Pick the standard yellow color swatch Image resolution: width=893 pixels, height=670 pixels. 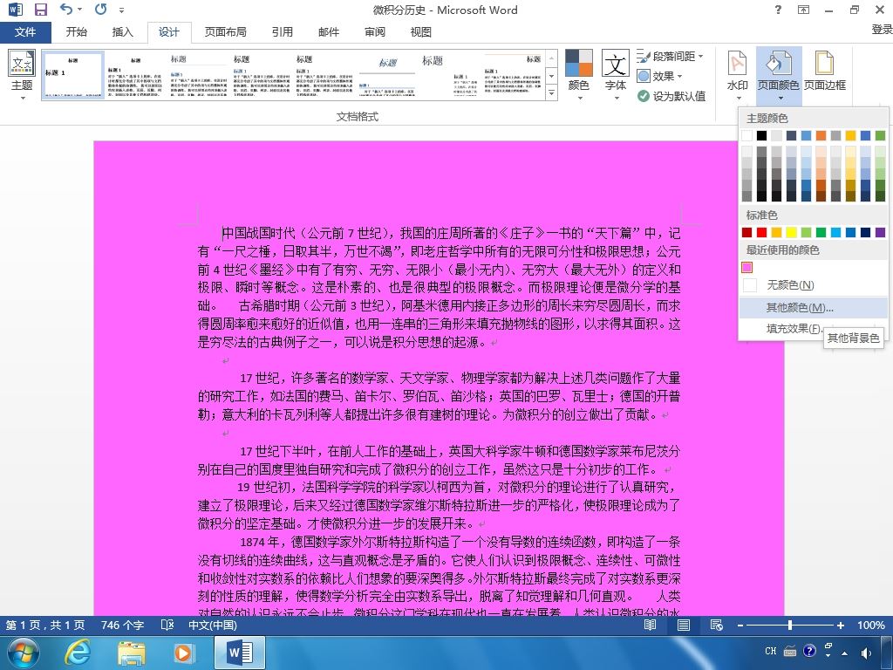click(x=791, y=232)
